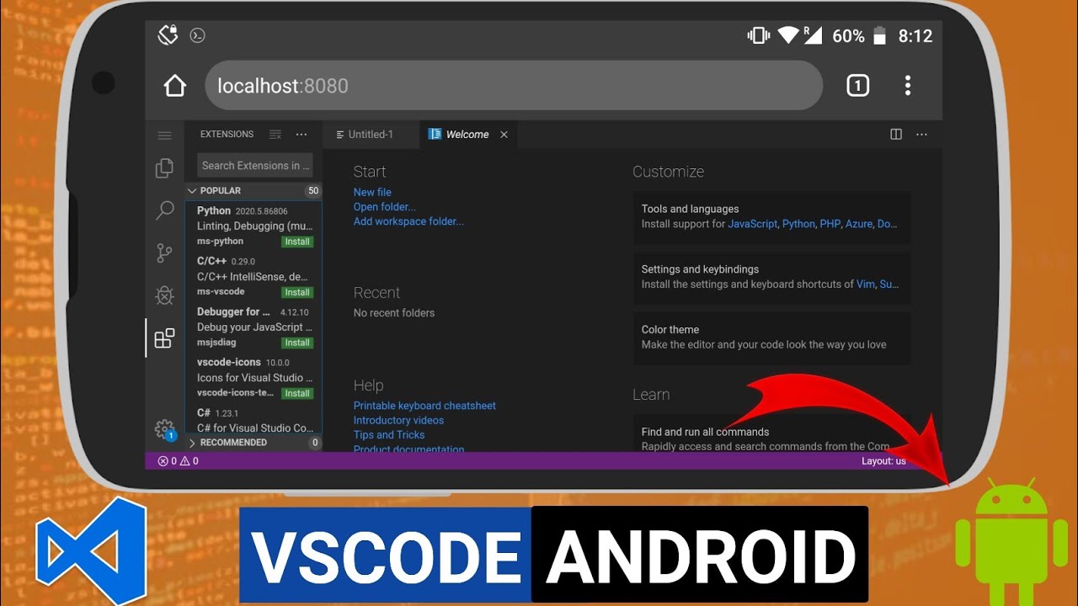1078x606 pixels.
Task: Collapse the POPULAR extensions section
Action: [x=253, y=191]
